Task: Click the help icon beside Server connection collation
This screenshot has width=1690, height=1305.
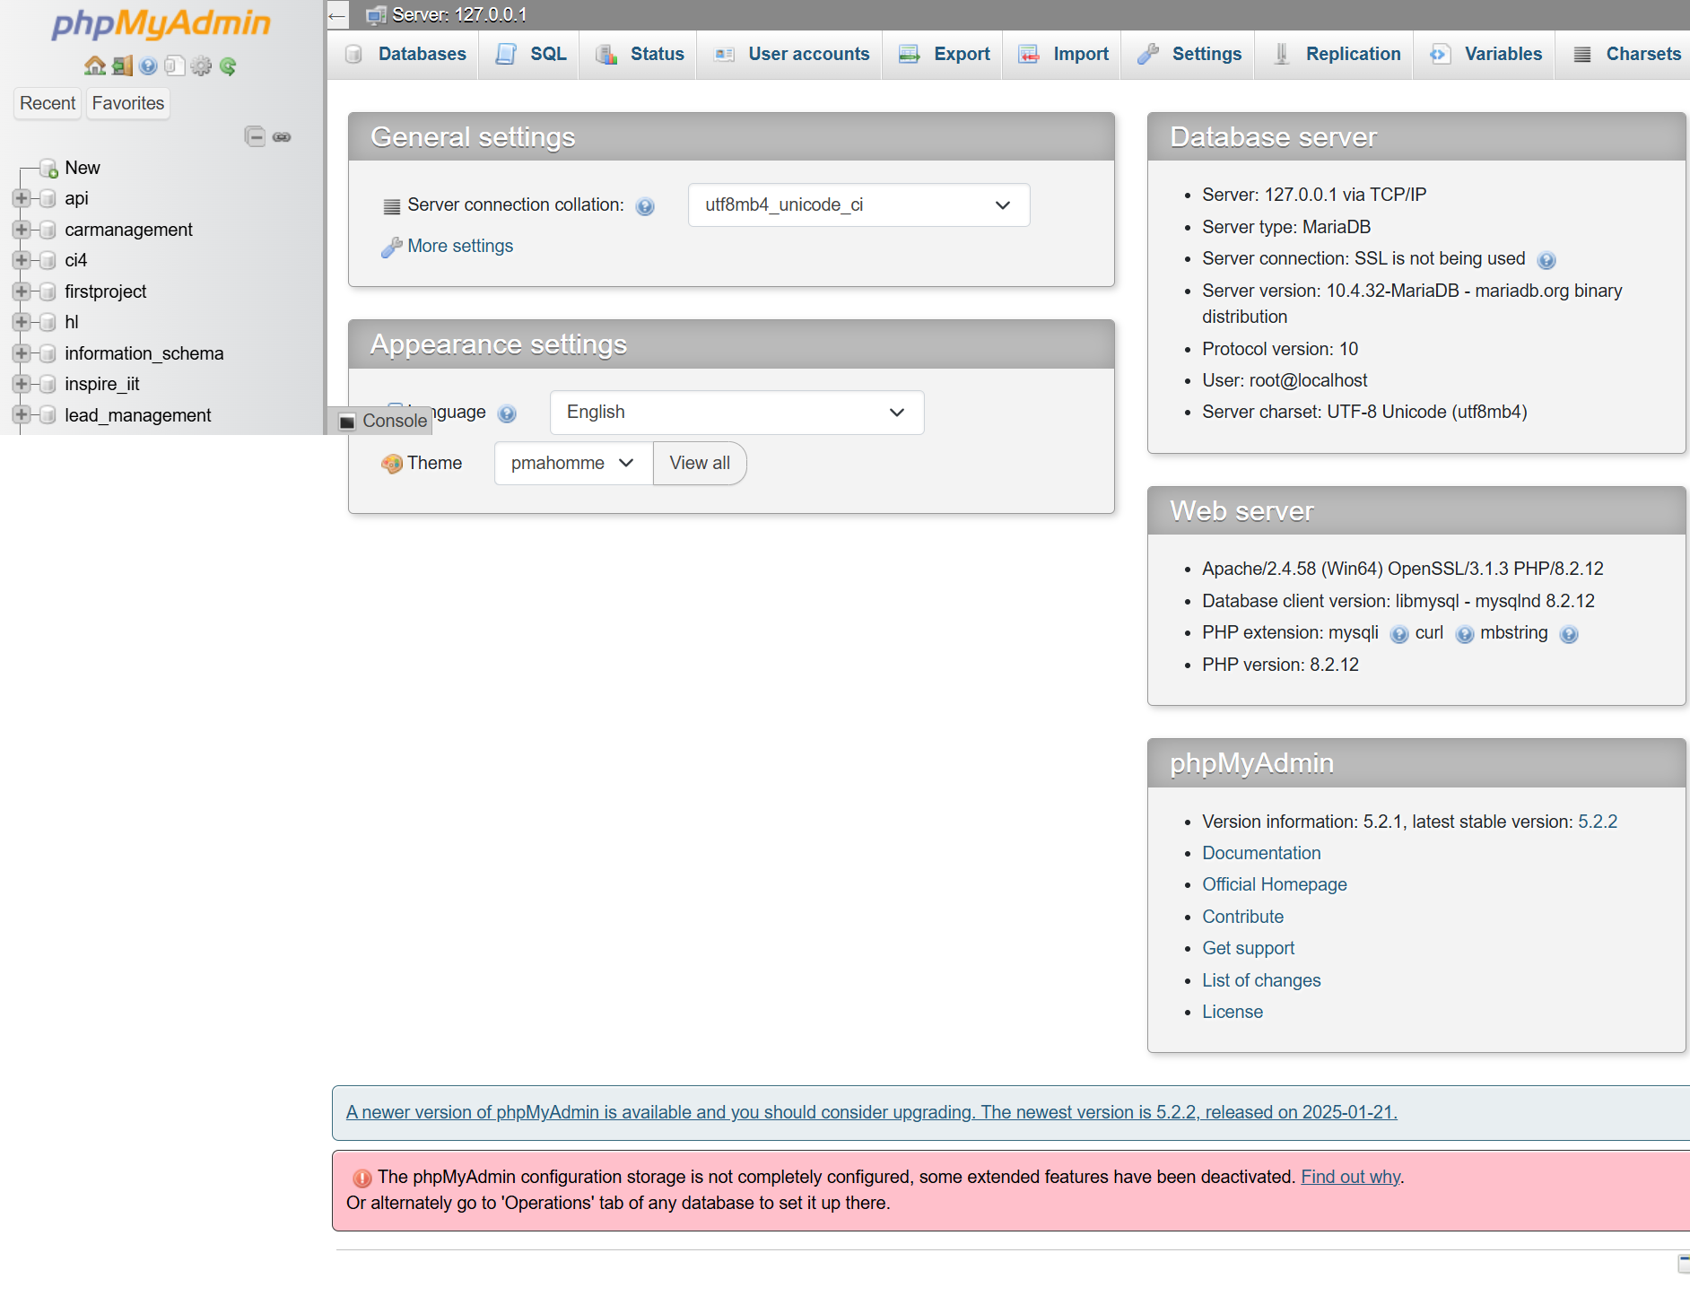Action: [645, 206]
